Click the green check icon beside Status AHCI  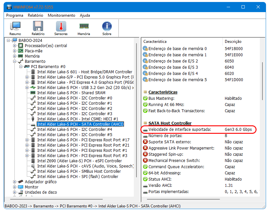coord(145,179)
